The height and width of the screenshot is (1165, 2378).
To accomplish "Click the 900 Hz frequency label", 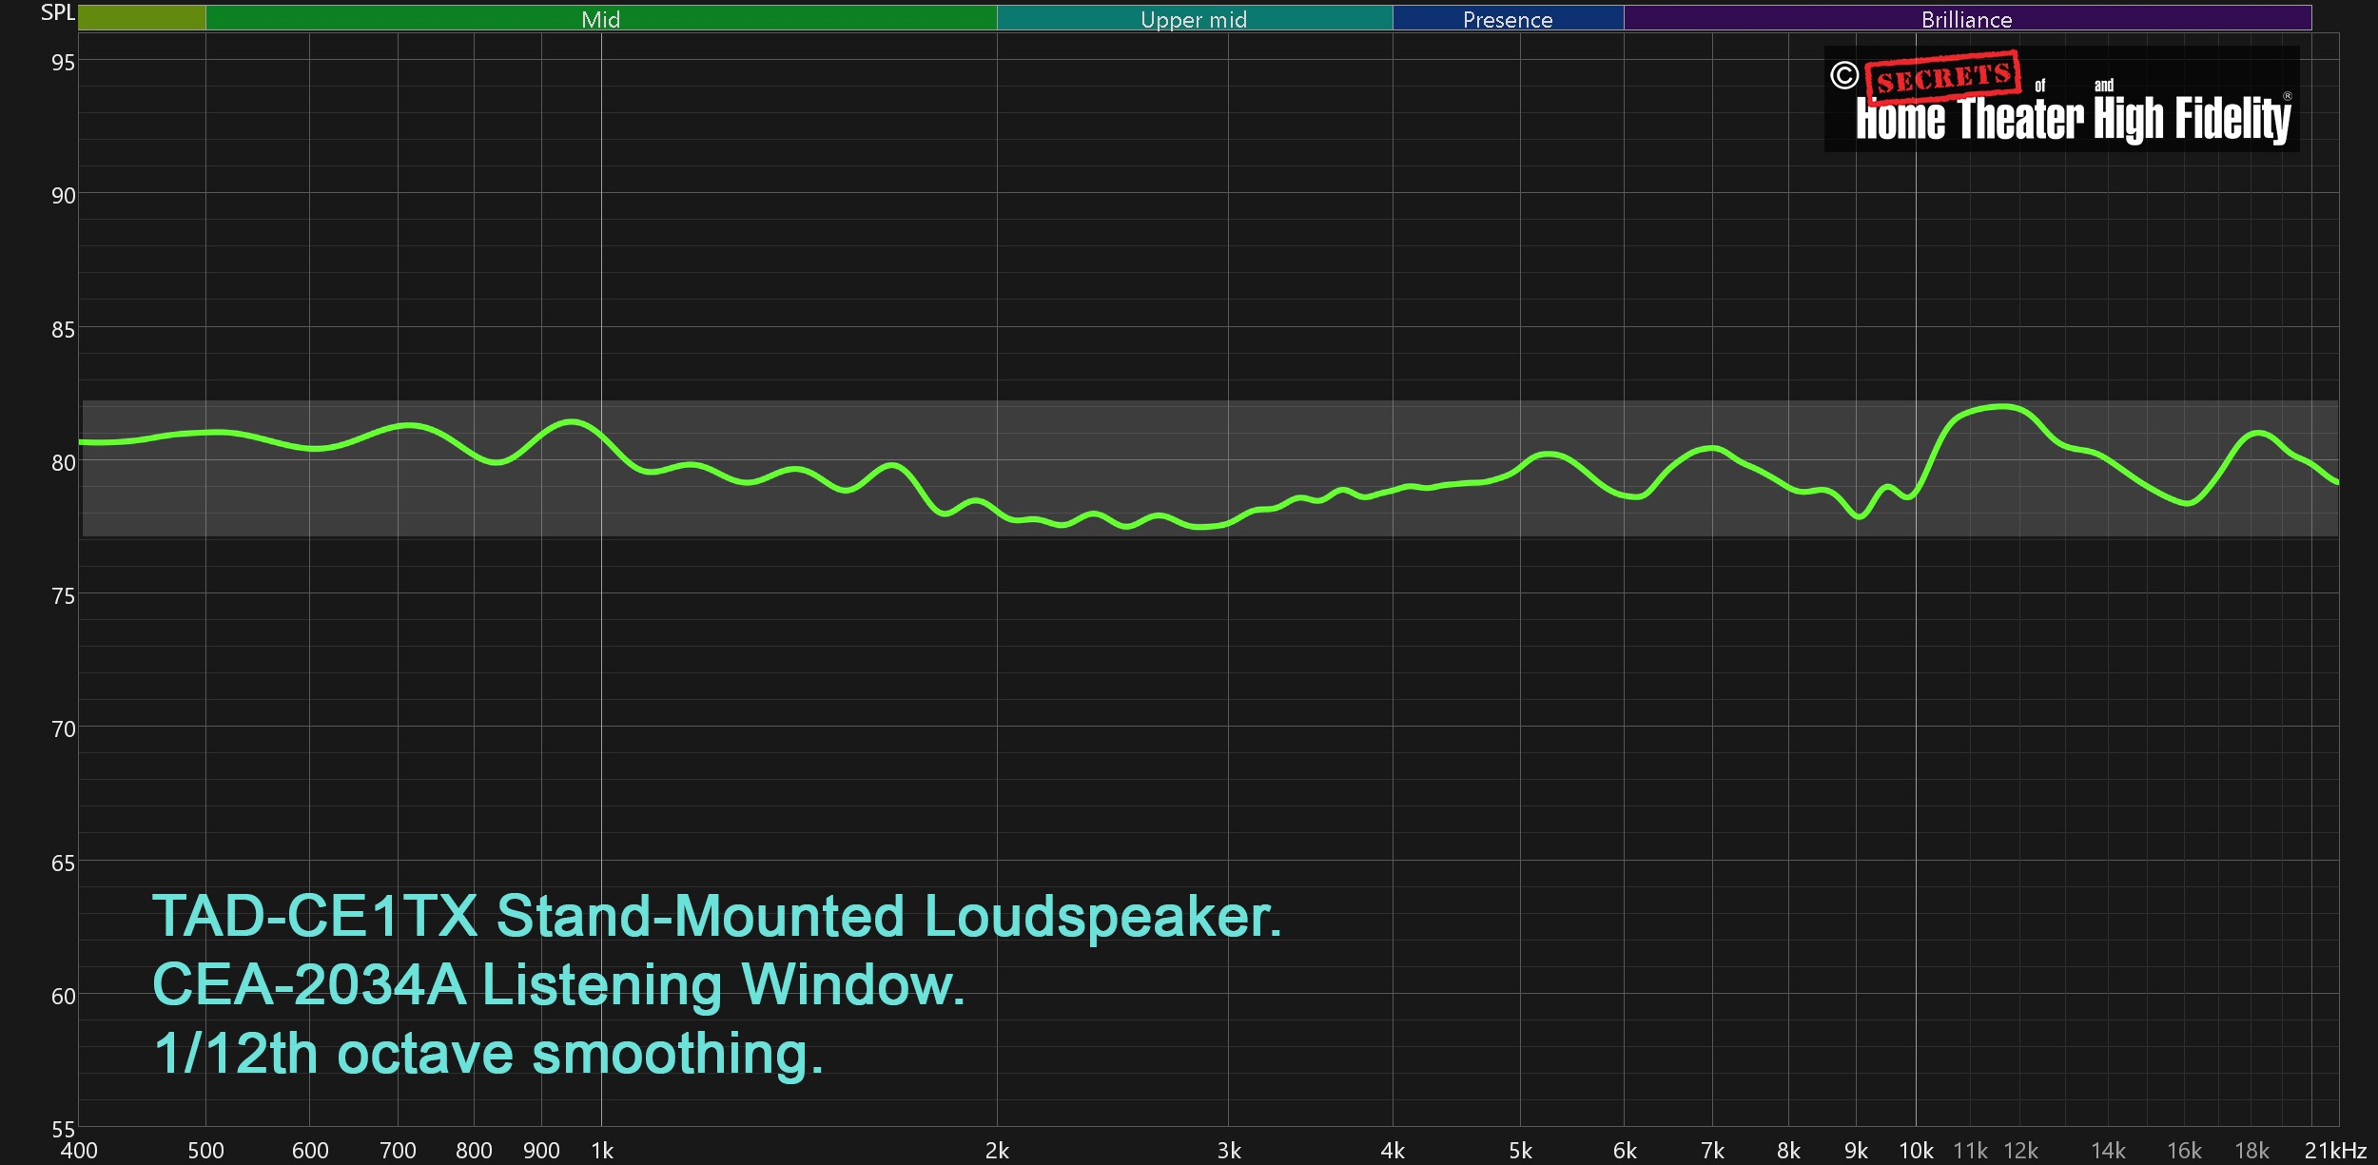I will [541, 1151].
